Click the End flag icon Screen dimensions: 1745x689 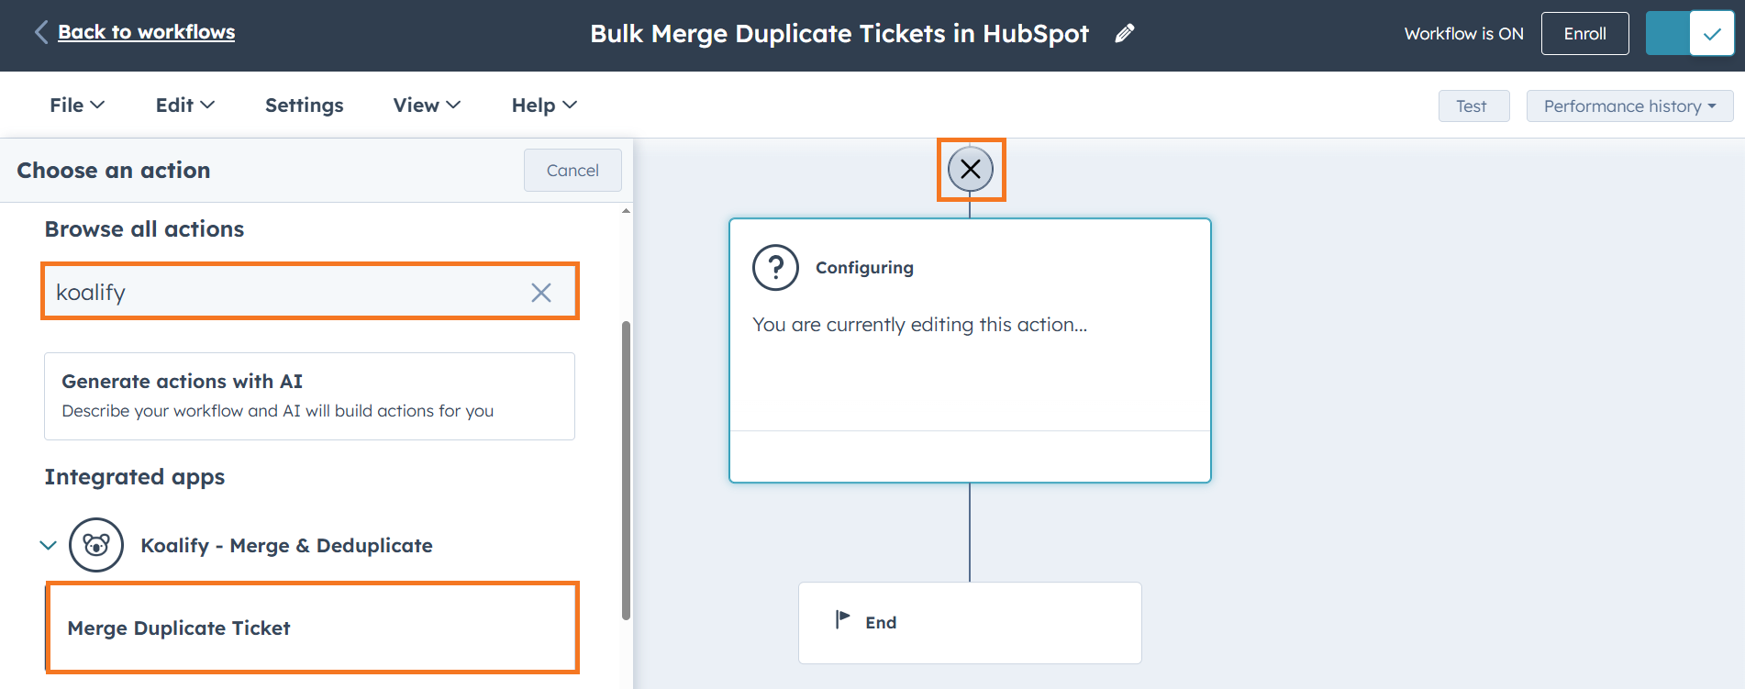842,620
